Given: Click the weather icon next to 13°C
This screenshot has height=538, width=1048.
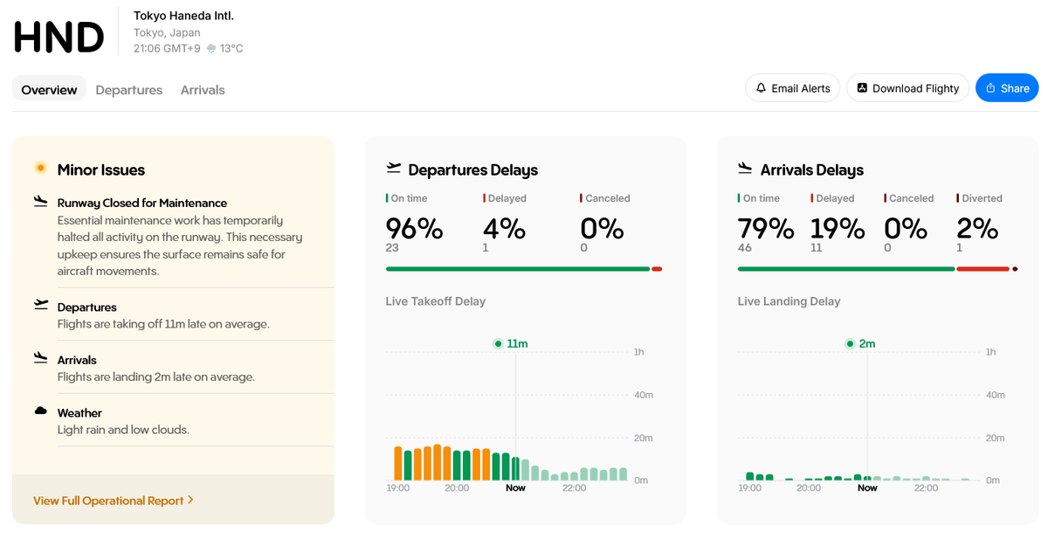Looking at the screenshot, I should click(210, 49).
